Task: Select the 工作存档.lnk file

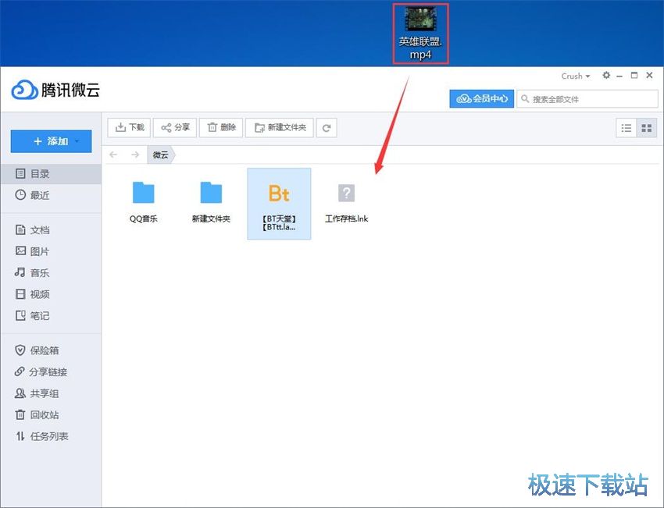Action: click(x=346, y=202)
